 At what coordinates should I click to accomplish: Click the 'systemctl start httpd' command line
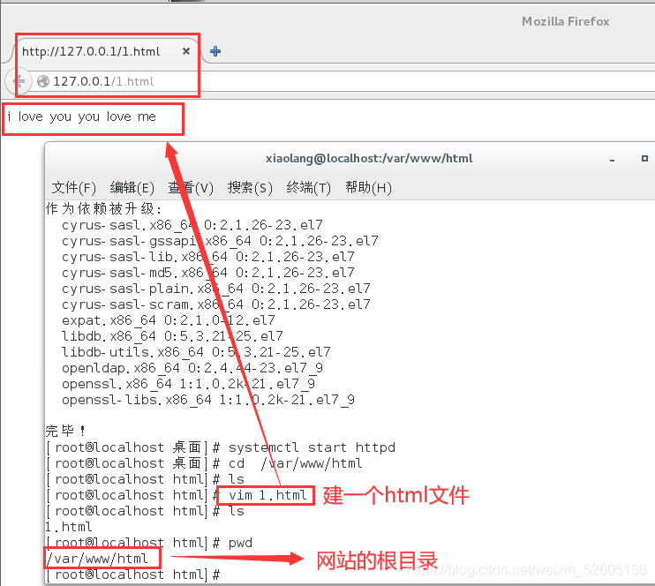221,447
